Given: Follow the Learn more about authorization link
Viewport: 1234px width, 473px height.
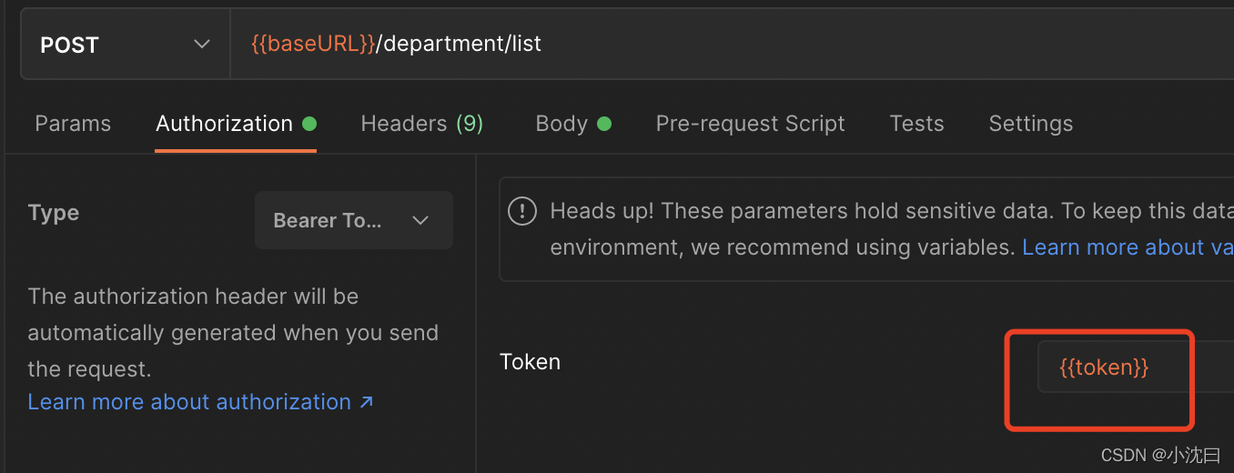Looking at the screenshot, I should pos(189,402).
